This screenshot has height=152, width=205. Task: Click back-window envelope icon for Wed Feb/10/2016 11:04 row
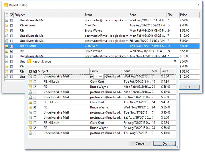pos(7,20)
